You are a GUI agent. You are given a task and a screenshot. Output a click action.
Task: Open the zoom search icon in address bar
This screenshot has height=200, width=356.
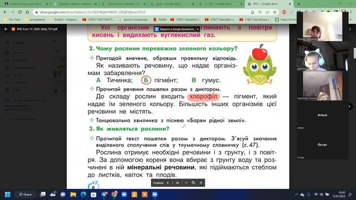coord(260,12)
